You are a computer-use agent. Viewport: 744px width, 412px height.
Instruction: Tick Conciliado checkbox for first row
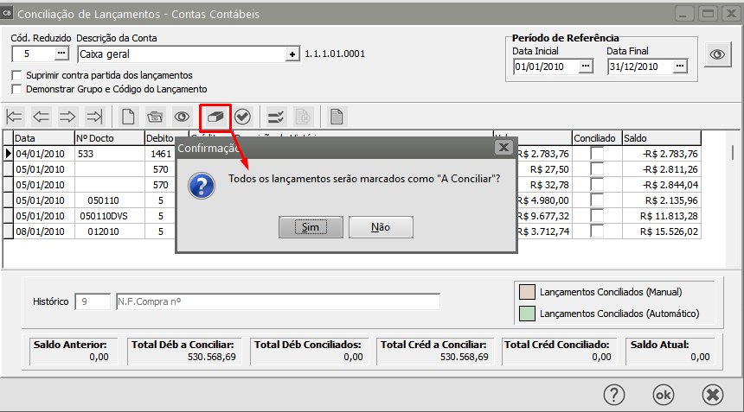(597, 154)
